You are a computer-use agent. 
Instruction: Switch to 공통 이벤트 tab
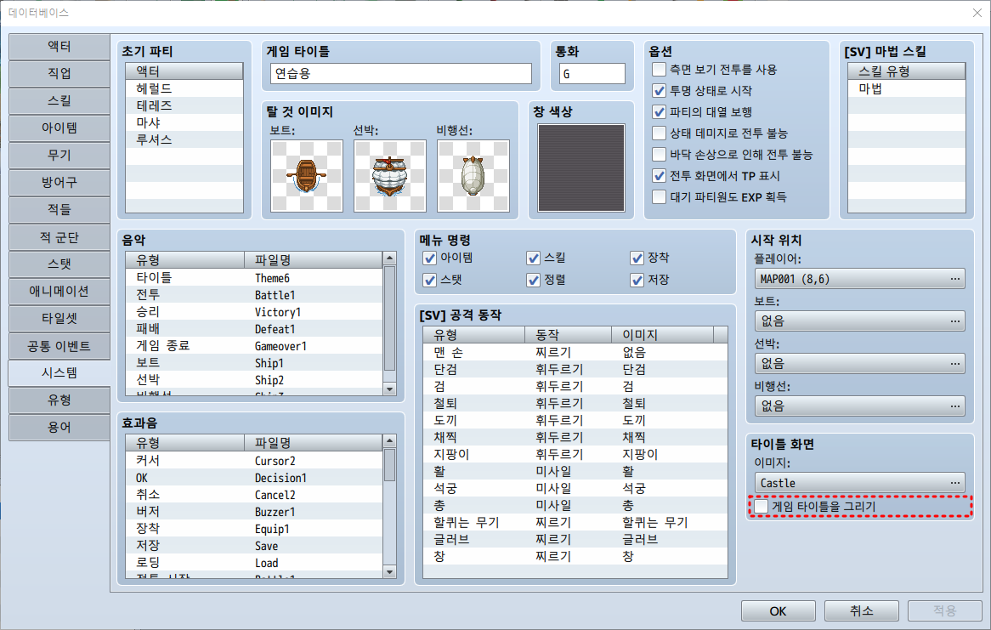click(59, 346)
